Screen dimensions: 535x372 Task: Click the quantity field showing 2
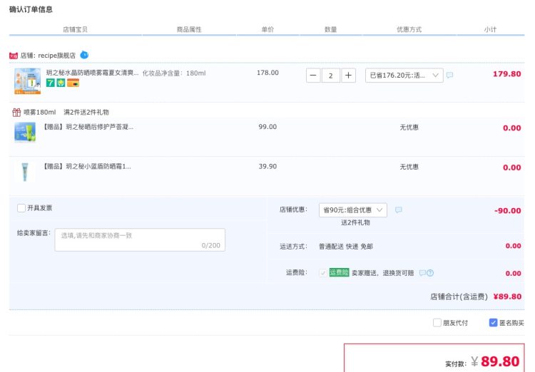click(330, 76)
